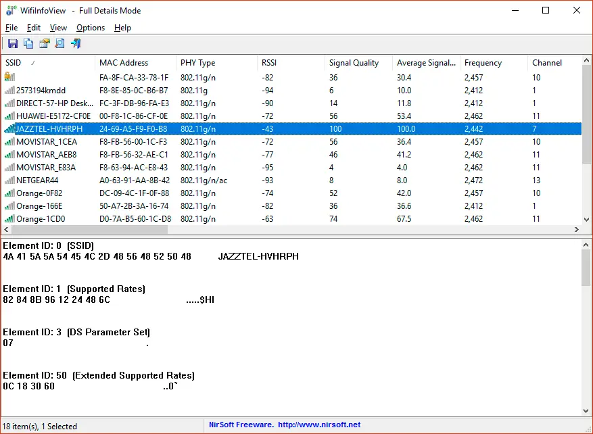The width and height of the screenshot is (593, 434).
Task: Click the NirSoft Freeware status bar text
Action: pos(241,425)
